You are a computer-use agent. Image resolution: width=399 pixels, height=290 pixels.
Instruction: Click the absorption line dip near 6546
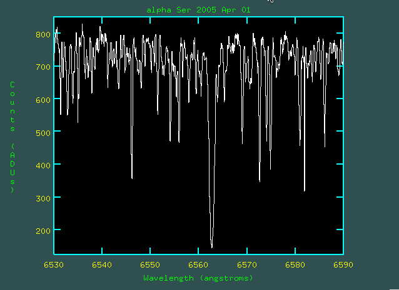pos(132,177)
